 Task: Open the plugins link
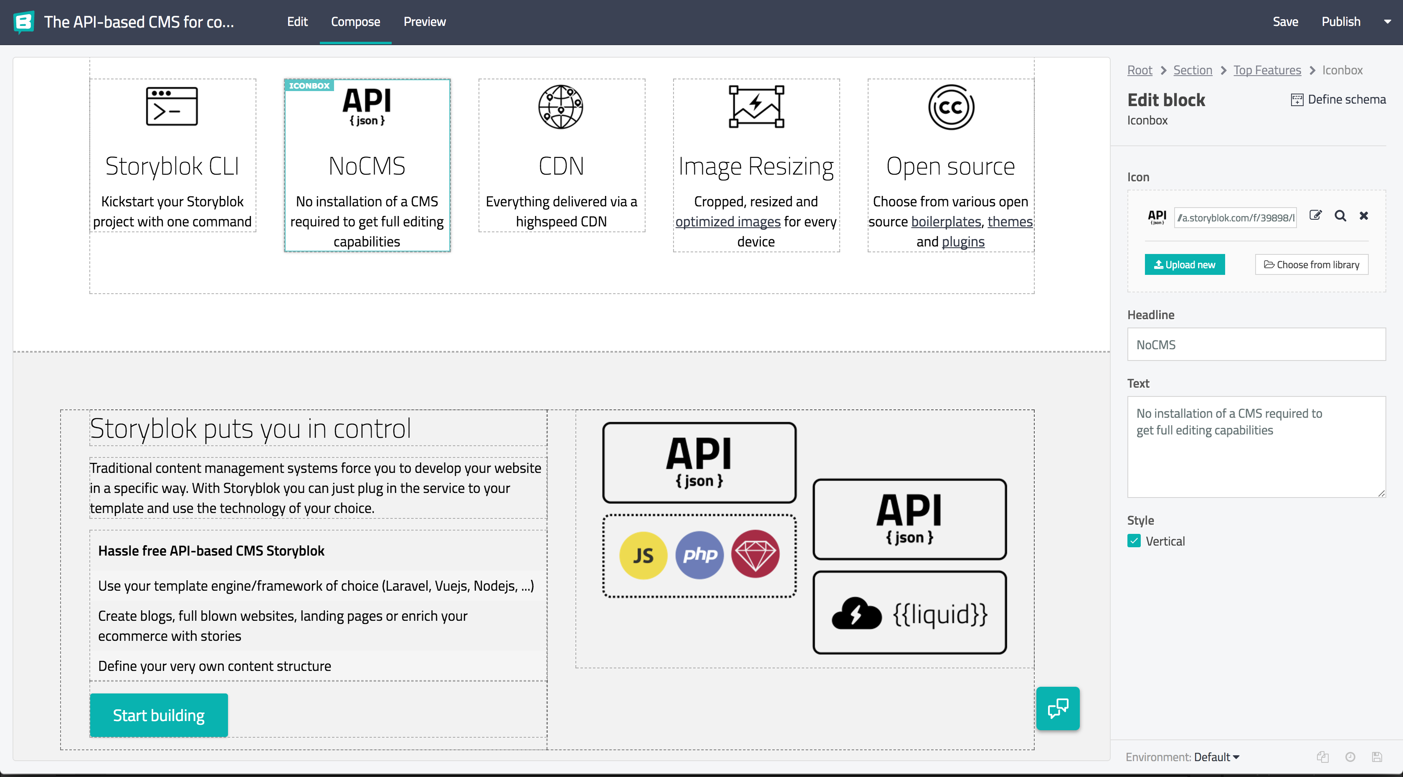coord(962,241)
